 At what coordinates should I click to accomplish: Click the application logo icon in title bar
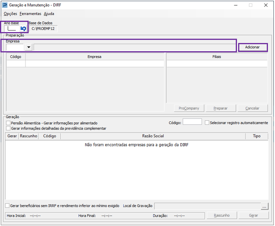5,5
